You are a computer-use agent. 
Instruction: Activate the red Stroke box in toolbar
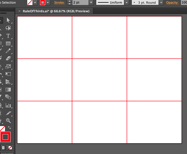(5, 137)
